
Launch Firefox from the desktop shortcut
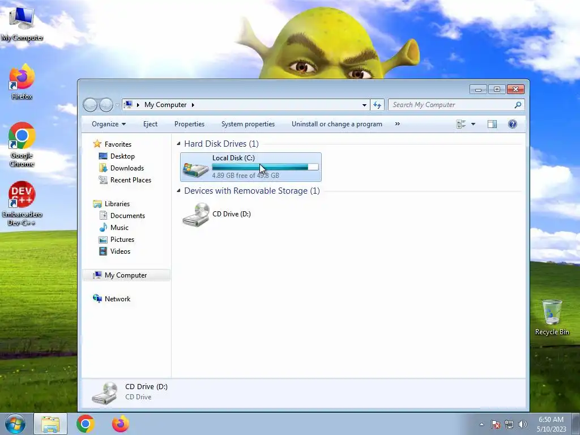[22, 82]
